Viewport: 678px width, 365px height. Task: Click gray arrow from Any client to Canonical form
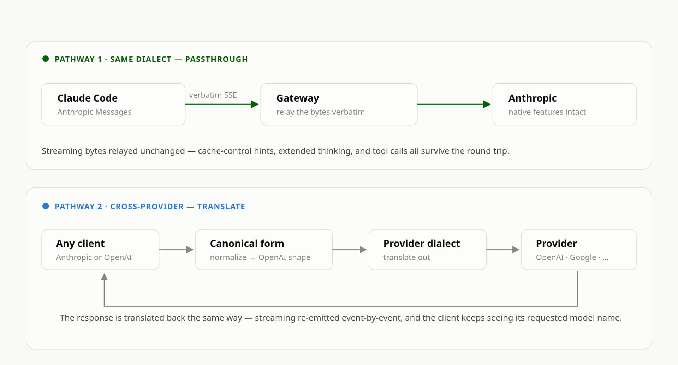click(177, 250)
